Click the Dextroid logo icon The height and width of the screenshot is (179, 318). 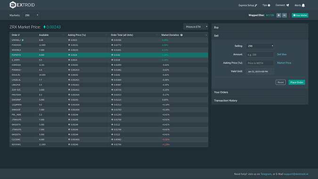(x=13, y=5)
